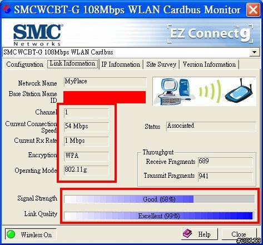Click the Network Name field MyPlace

105,82
